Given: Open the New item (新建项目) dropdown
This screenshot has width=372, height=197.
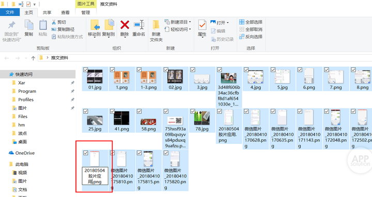Looking at the screenshot, I should [190, 22].
